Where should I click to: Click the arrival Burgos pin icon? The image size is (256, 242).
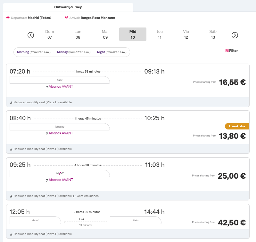click(x=67, y=18)
